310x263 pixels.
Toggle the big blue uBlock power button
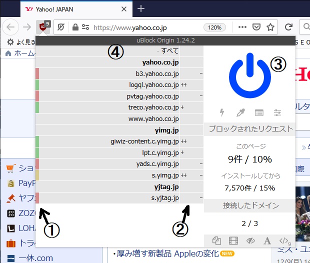click(x=249, y=75)
